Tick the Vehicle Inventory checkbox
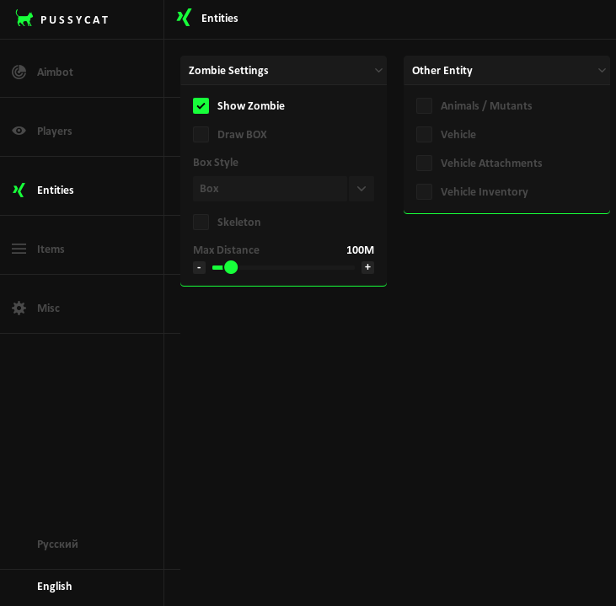Viewport: 616px width, 606px height. [424, 191]
